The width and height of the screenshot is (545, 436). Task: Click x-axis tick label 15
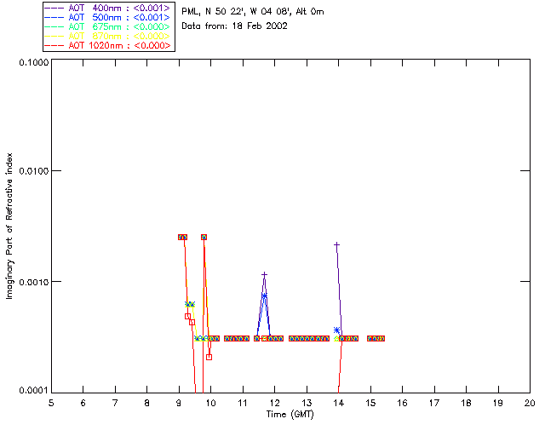pos(370,403)
